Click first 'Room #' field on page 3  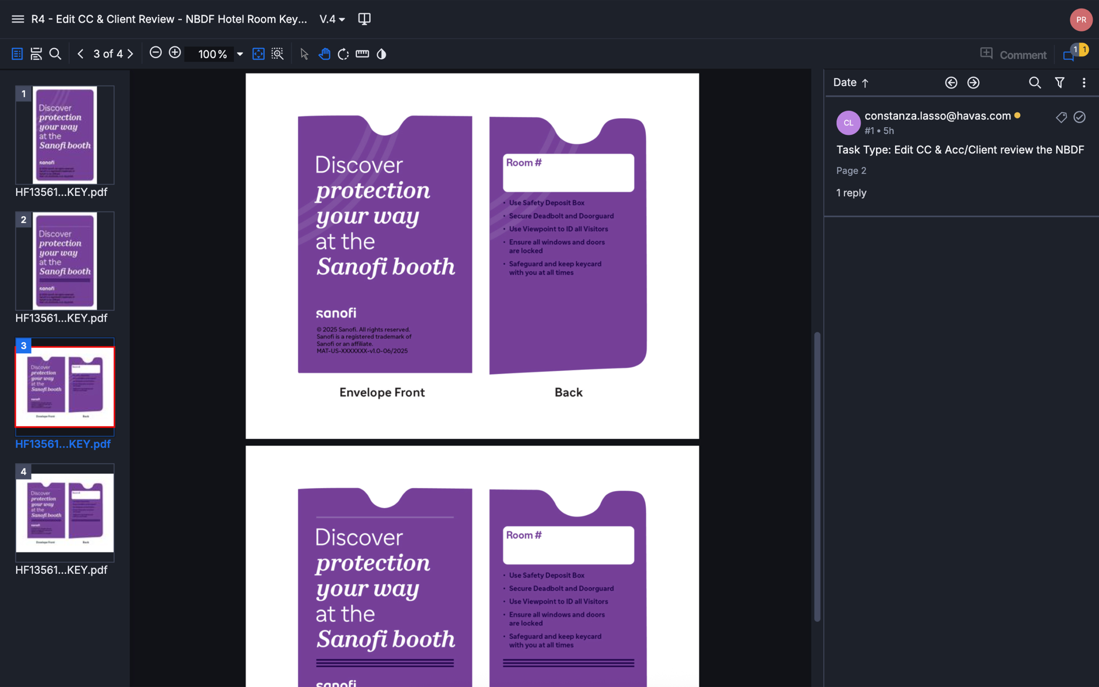pyautogui.click(x=568, y=173)
